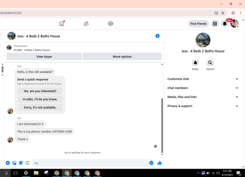
Task: Click the phone number message (207)900-9306
Action: [45, 131]
